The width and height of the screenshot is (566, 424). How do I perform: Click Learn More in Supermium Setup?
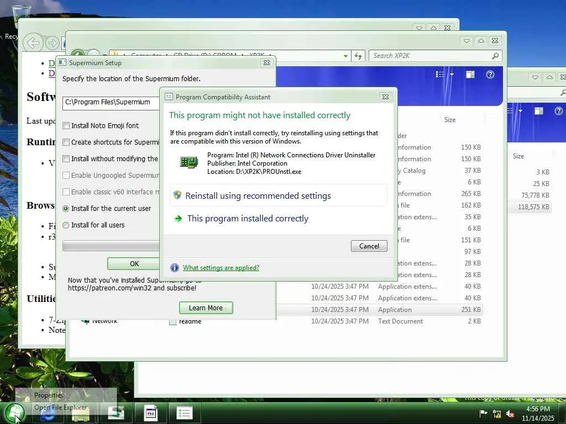[x=206, y=308]
